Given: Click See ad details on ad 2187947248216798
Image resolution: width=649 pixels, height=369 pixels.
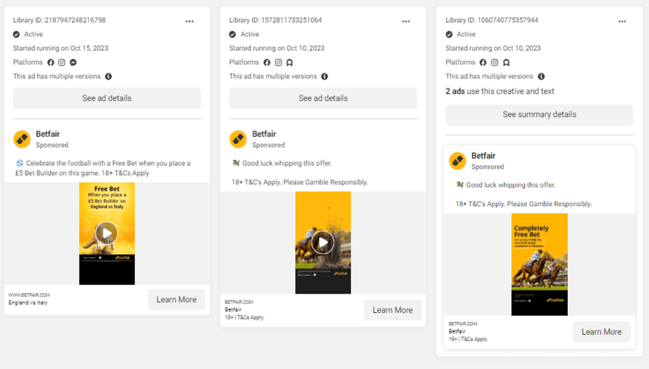Looking at the screenshot, I should point(107,98).
